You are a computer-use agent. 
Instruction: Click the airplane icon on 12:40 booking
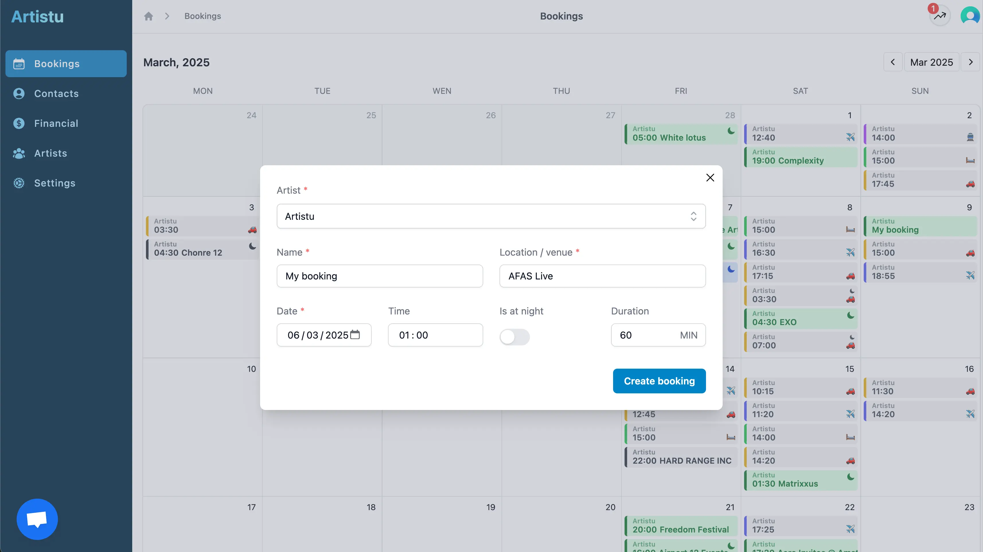click(850, 137)
